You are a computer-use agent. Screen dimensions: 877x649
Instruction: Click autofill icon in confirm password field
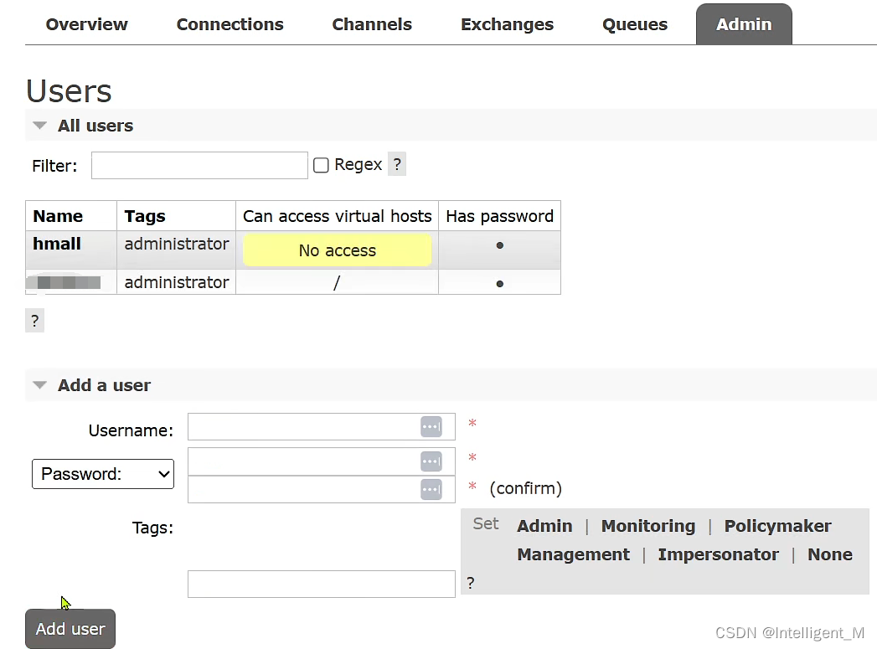tap(431, 489)
